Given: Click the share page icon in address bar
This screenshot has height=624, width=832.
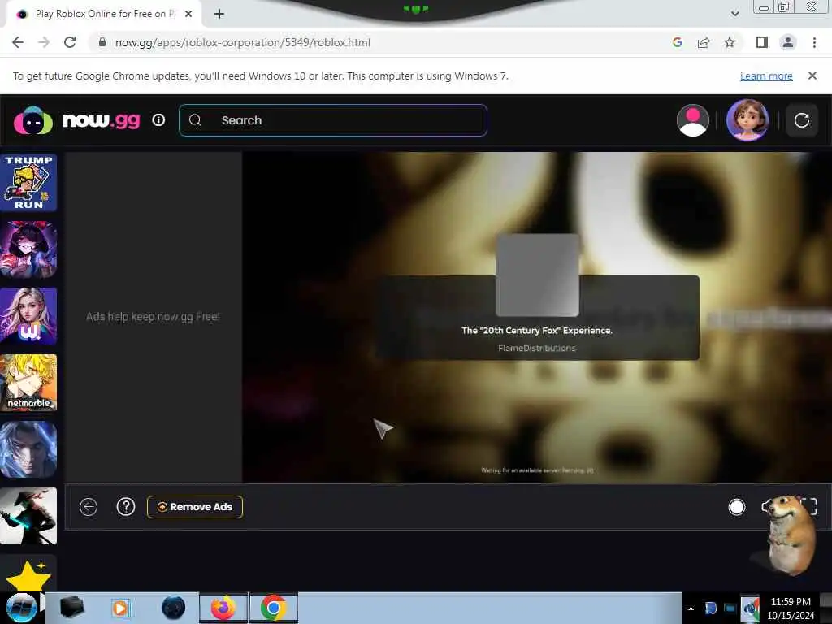Looking at the screenshot, I should [704, 42].
